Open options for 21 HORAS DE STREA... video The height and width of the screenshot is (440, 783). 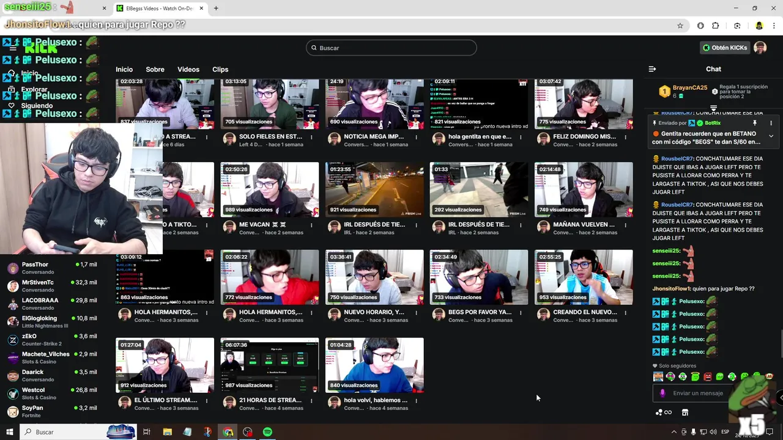click(311, 400)
